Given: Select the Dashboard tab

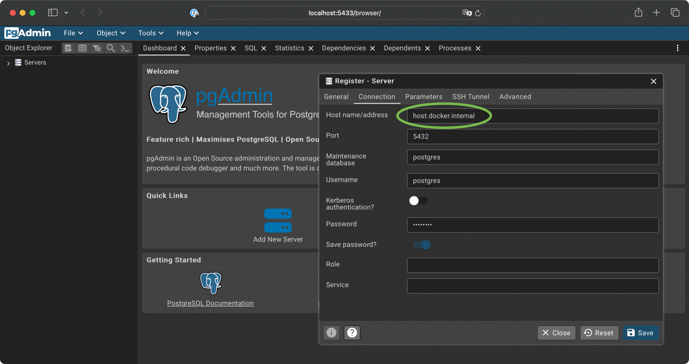Looking at the screenshot, I should 160,48.
